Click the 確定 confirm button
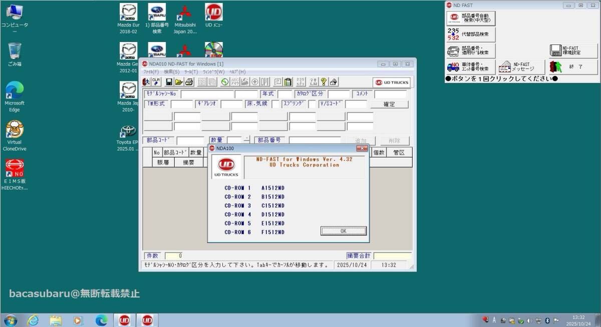The height and width of the screenshot is (327, 601). click(390, 104)
